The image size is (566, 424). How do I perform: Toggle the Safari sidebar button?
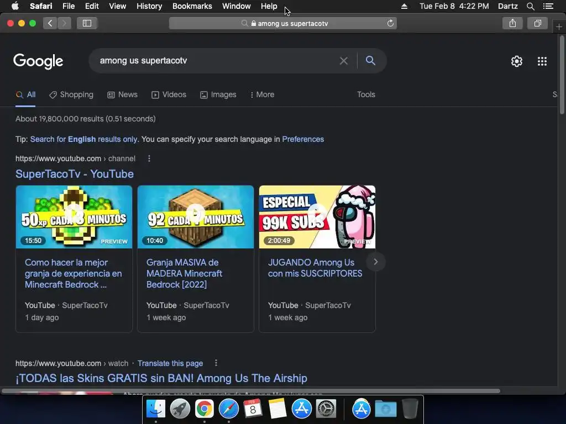click(87, 23)
